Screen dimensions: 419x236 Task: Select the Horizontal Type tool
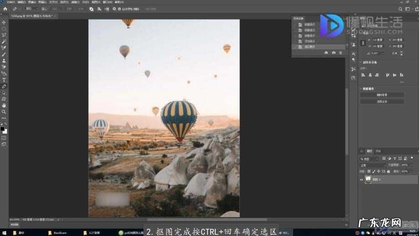tap(4, 80)
